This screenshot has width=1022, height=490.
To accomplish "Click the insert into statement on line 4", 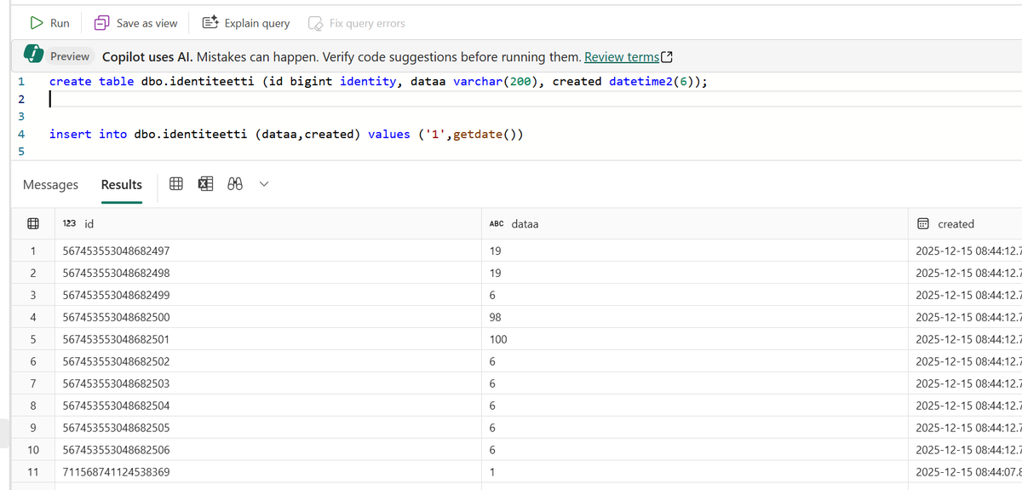I will click(286, 134).
